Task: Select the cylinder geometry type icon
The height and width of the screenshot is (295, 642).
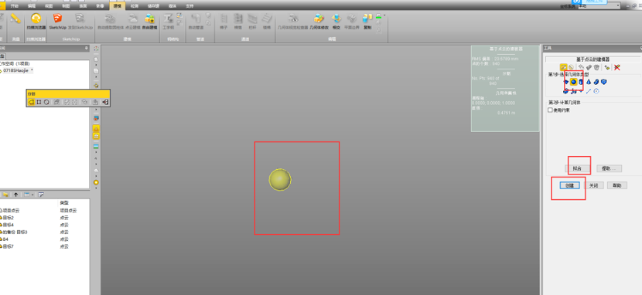Action: [x=581, y=82]
